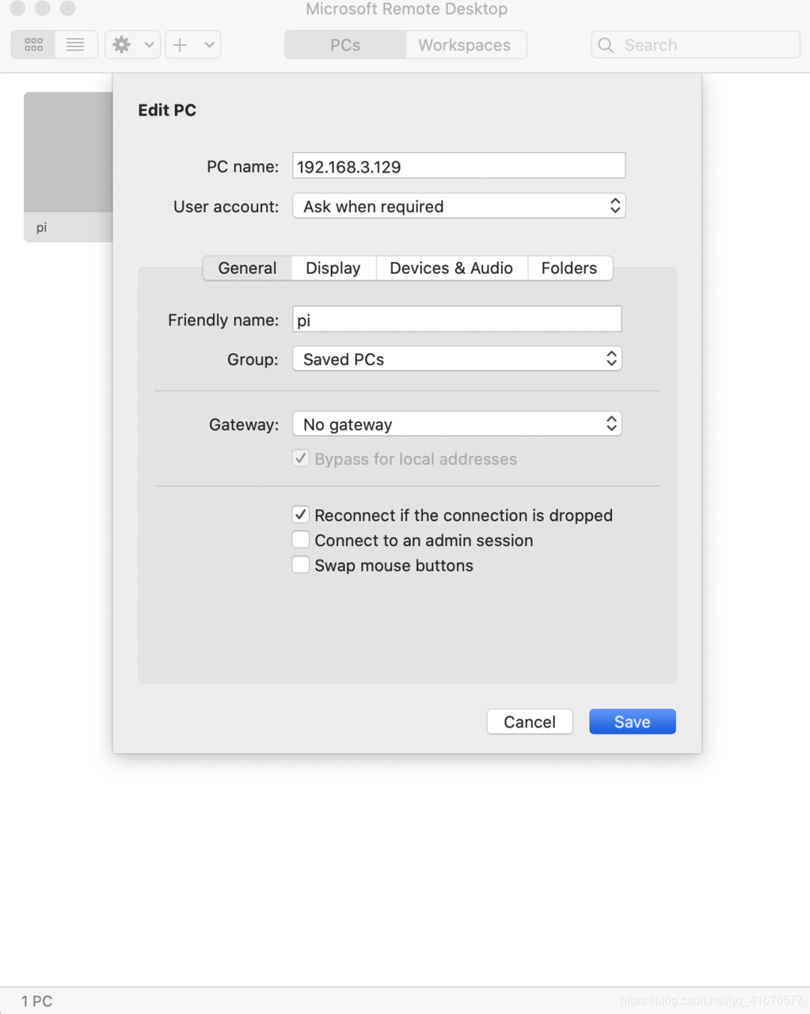Open the Devices & Audio tab
Screen dimensions: 810x1014
(x=451, y=268)
